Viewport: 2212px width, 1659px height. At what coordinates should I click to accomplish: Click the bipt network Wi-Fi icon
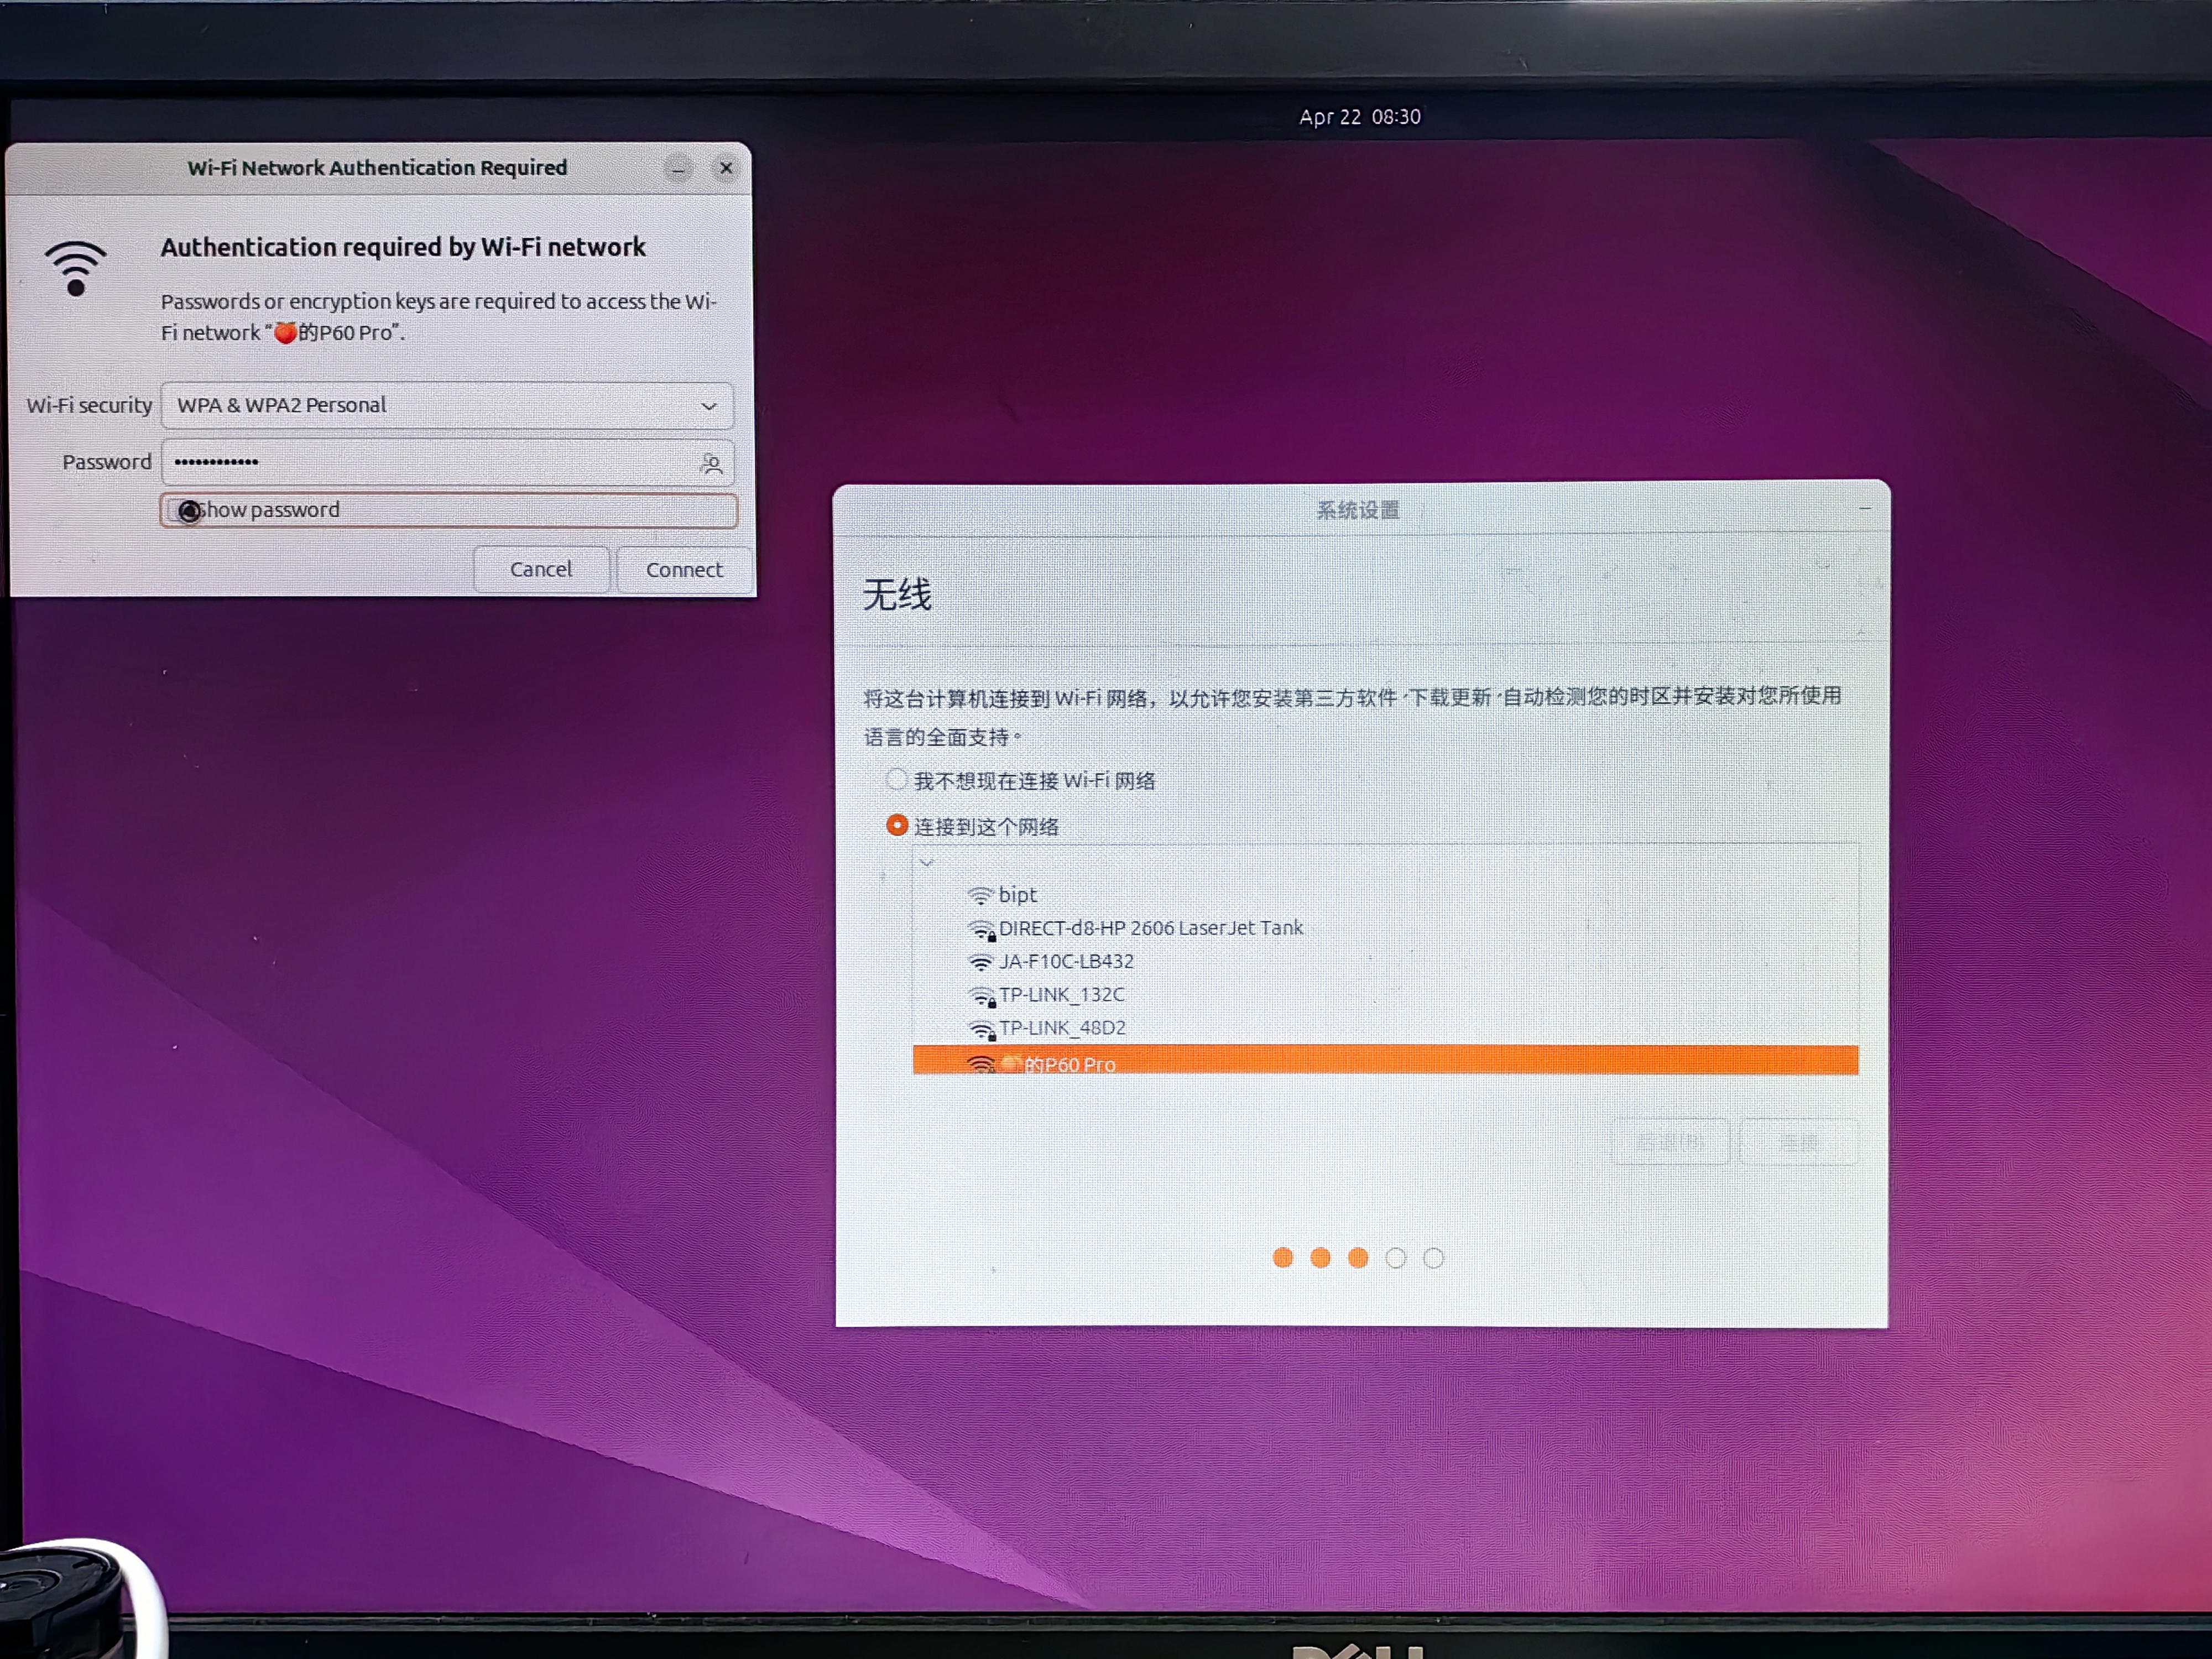980,896
